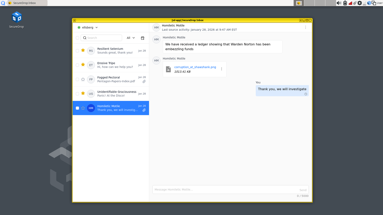Click the green online indicator beside ellsberg
Screen dimensions: 383x215
coord(79,27)
